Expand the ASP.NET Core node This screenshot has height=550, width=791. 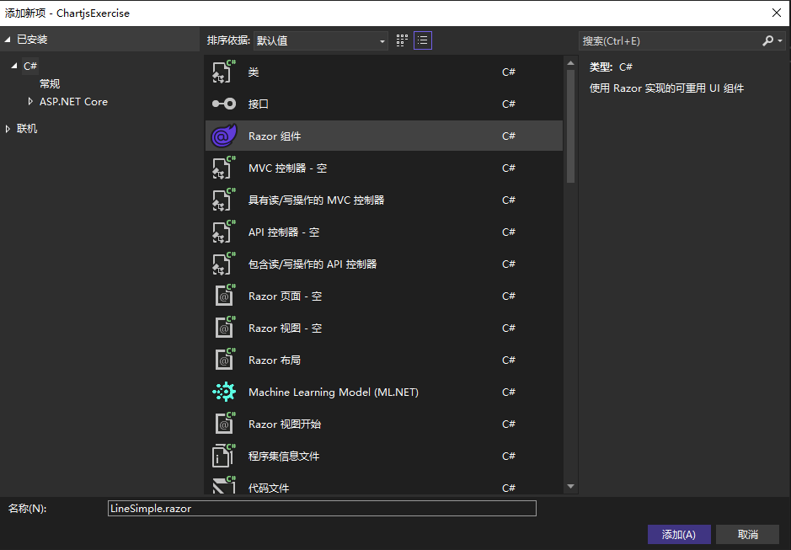30,101
